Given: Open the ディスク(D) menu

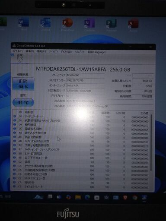Looking at the screenshot, I should 66,52.
